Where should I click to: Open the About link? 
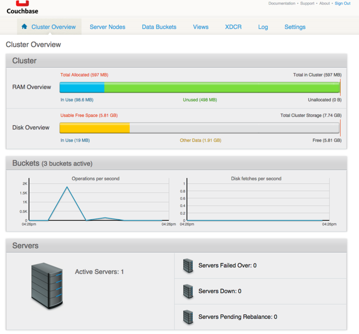(324, 4)
